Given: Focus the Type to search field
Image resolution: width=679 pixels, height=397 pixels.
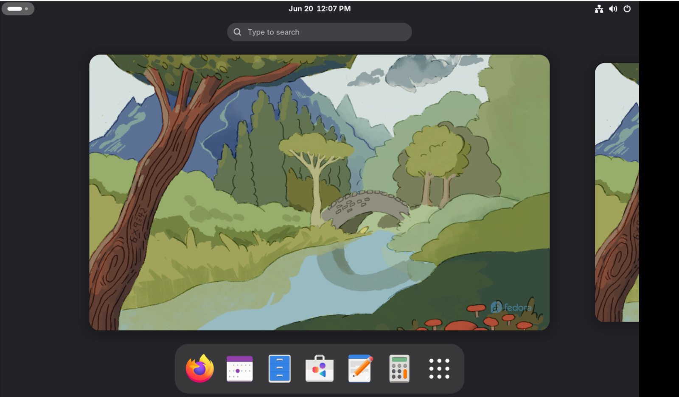Looking at the screenshot, I should pos(319,32).
